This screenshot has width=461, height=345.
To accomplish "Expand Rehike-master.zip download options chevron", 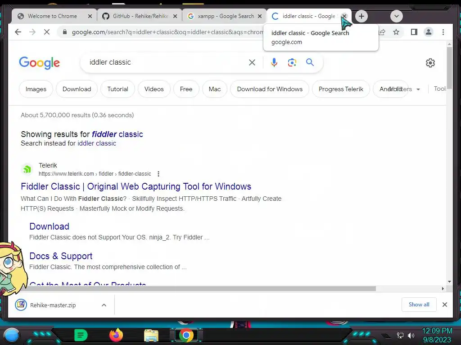I will tap(104, 305).
